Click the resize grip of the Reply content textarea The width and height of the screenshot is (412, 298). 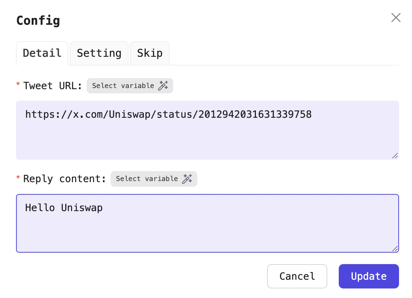tap(395, 249)
